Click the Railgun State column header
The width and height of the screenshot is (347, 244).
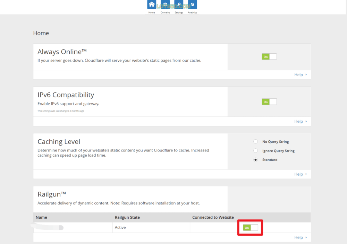click(127, 217)
